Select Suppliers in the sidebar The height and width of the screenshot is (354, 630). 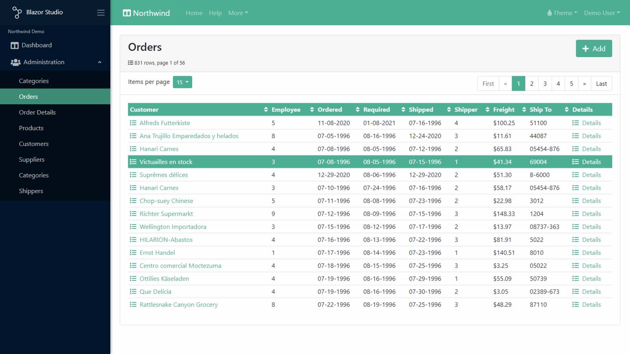tap(31, 160)
